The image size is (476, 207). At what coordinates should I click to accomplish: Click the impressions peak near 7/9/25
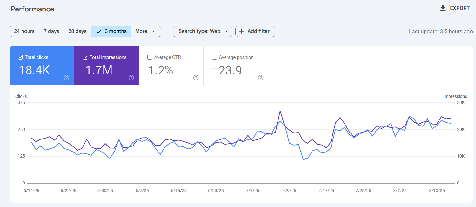[280, 111]
